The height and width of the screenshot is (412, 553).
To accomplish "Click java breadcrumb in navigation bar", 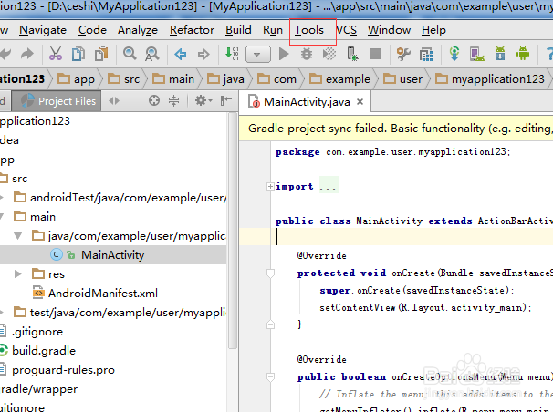I will [x=225, y=79].
